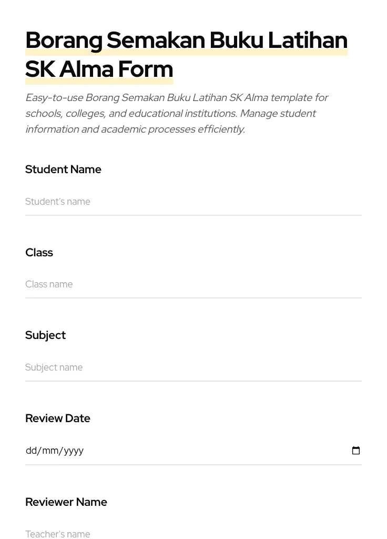This screenshot has width=387, height=539.
Task: Select the dd day segment of date
Action: [32, 451]
